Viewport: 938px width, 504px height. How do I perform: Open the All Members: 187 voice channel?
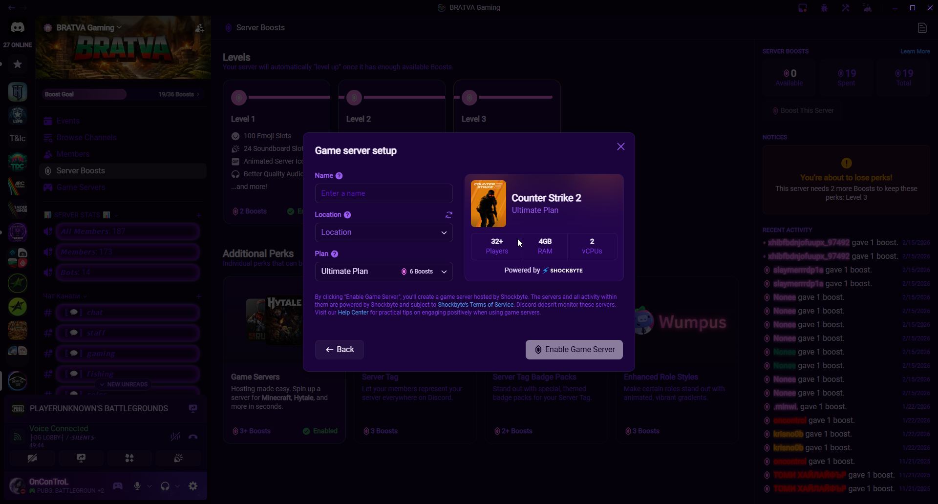128,231
